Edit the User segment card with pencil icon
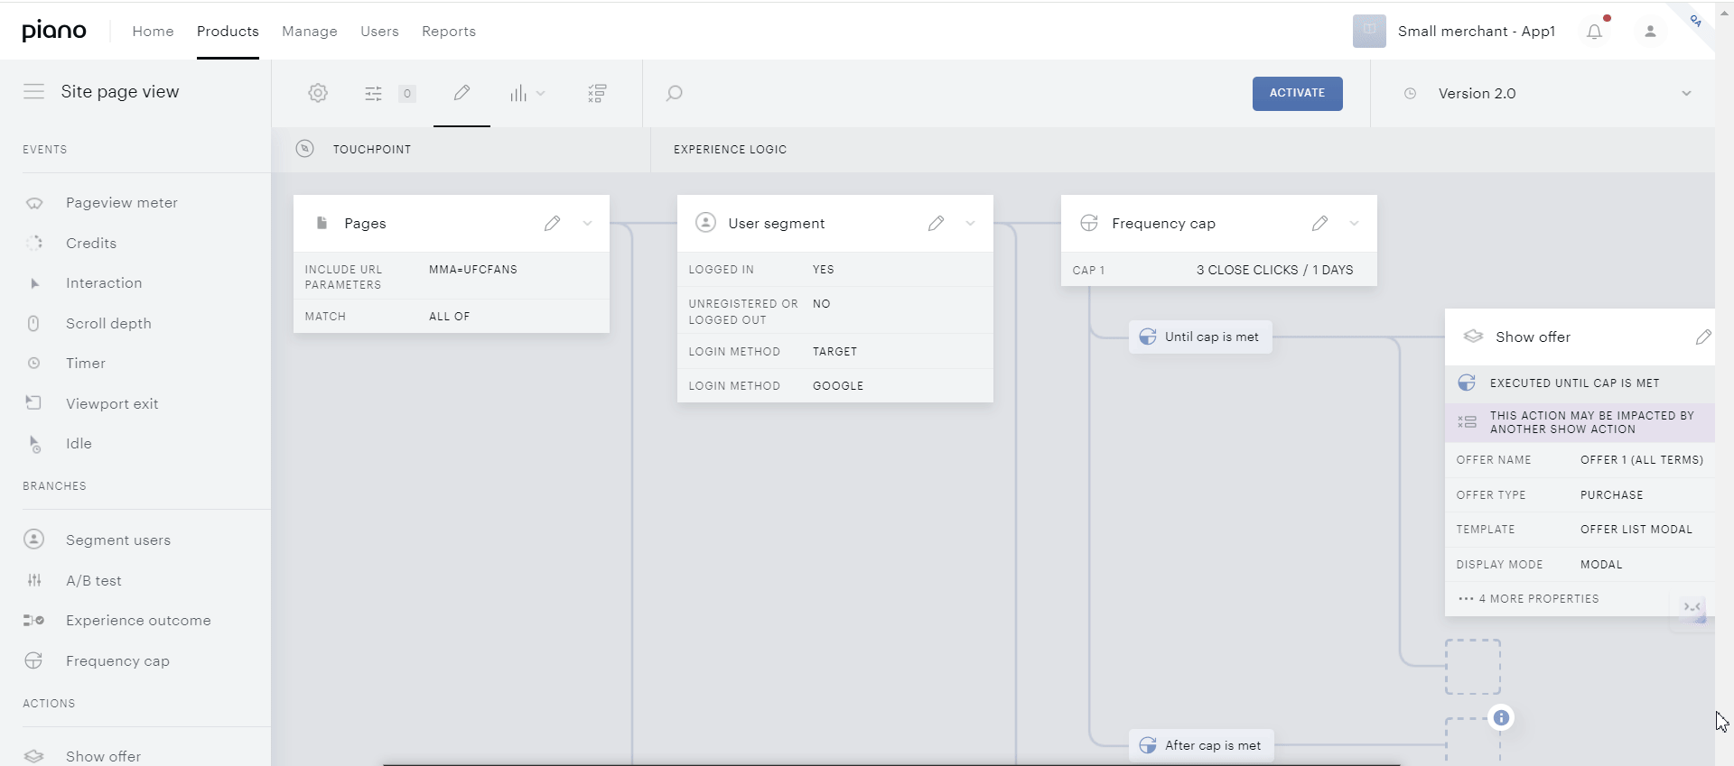Screen dimensions: 1734x766 [x=937, y=223]
